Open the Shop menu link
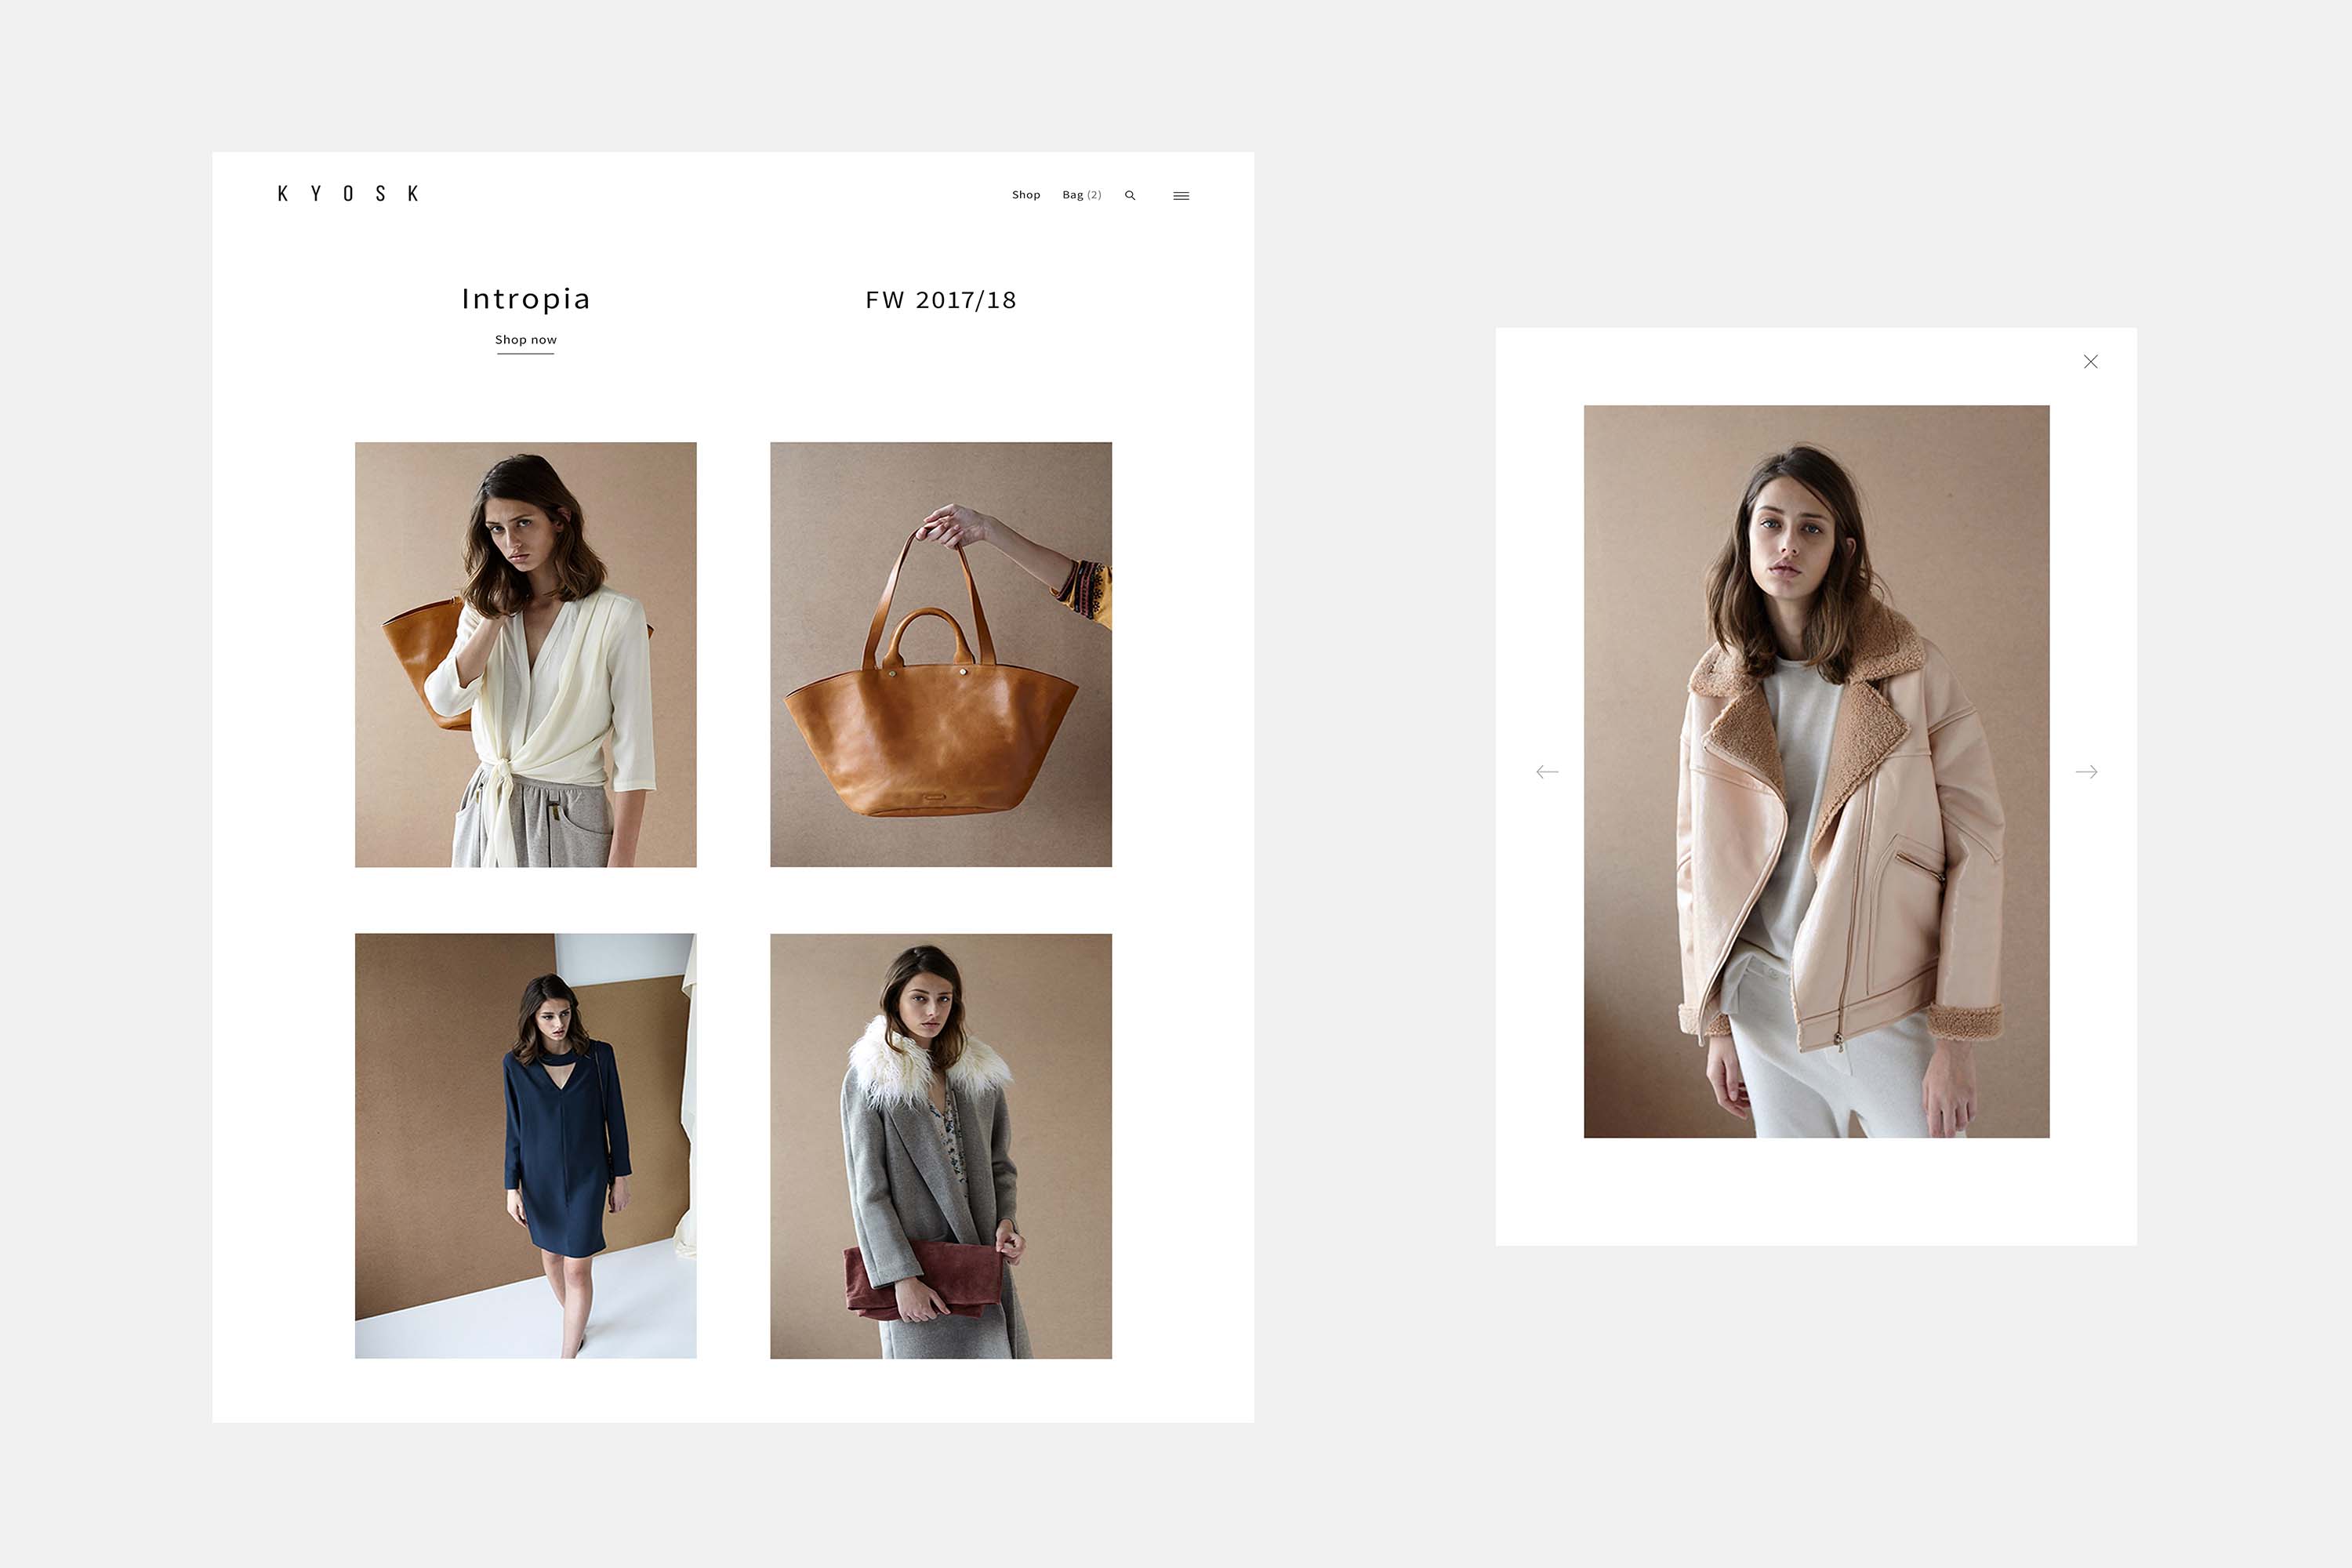 coord(1026,195)
